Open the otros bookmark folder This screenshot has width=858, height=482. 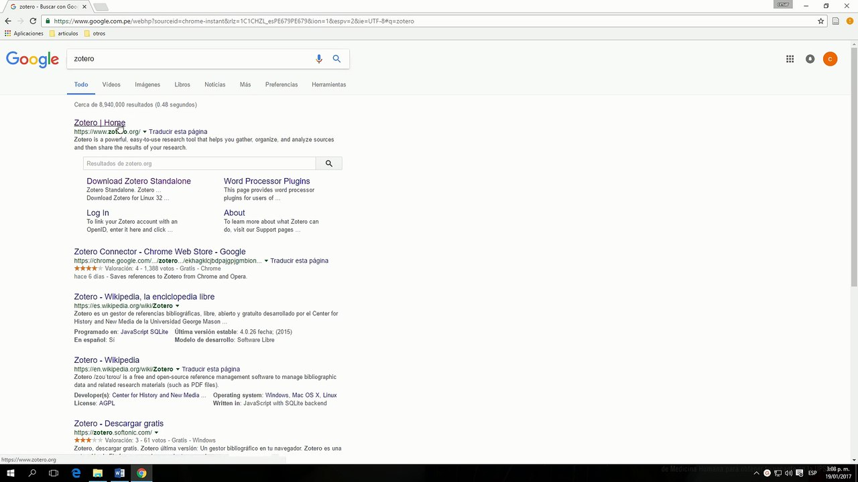click(x=95, y=33)
